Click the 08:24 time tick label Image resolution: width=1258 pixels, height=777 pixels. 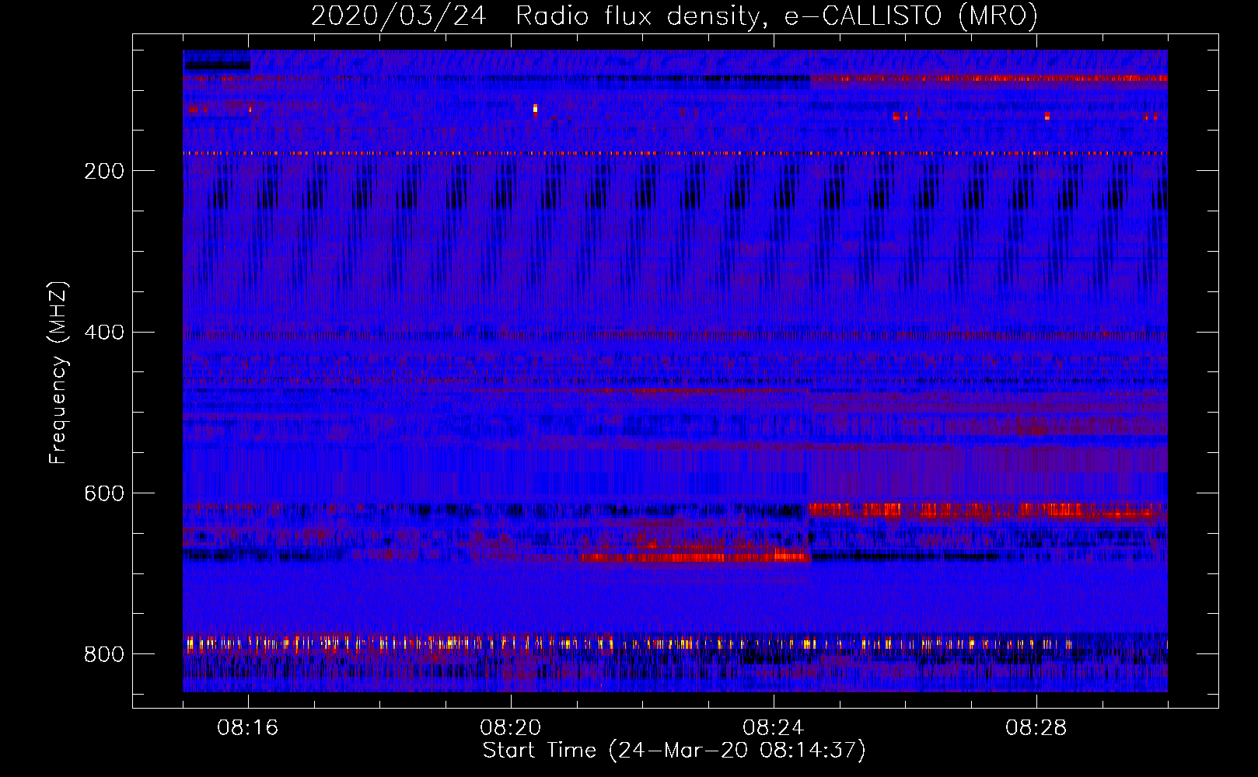pyautogui.click(x=774, y=728)
